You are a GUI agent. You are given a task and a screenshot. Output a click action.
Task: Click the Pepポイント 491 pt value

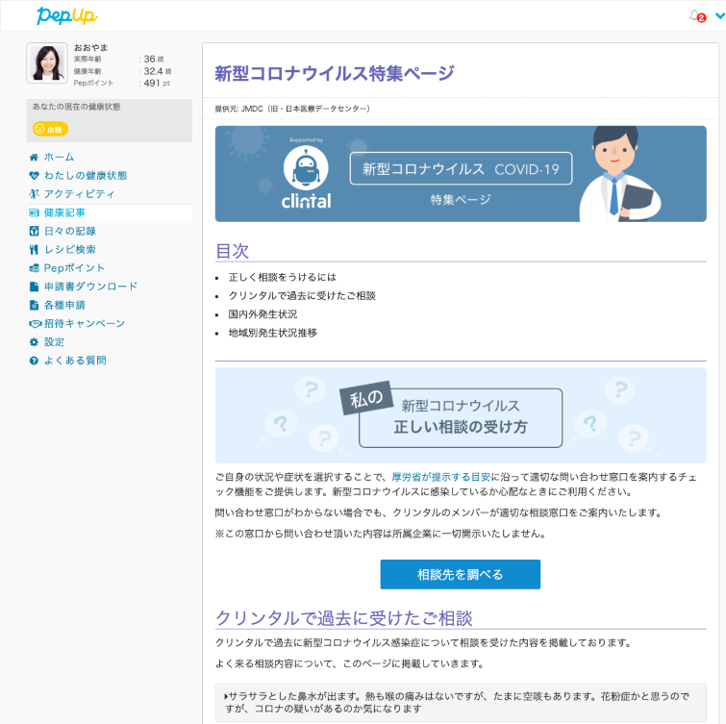pyautogui.click(x=157, y=84)
